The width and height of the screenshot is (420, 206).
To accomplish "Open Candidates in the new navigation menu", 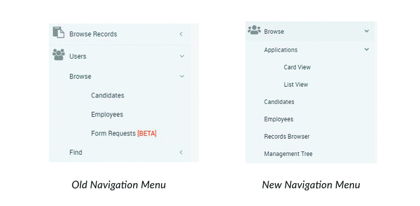I will 279,102.
